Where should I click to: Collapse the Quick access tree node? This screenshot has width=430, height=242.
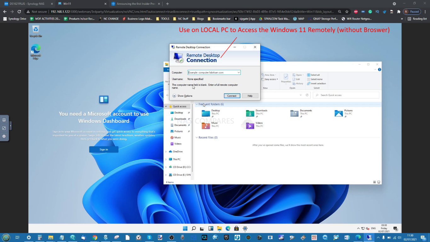click(x=166, y=107)
